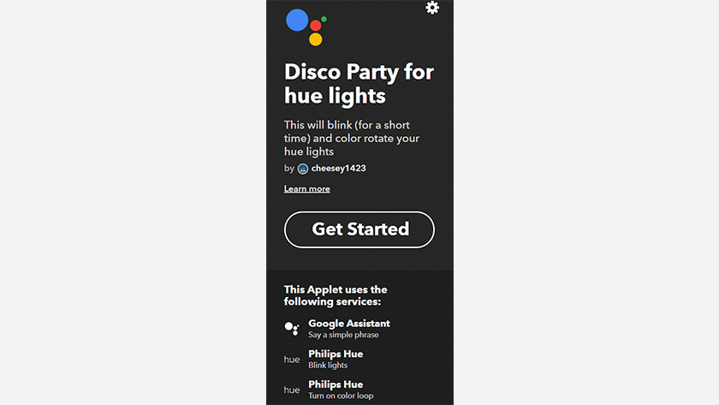Click the hue icon next to Blink lights
The width and height of the screenshot is (719, 405).
point(292,359)
